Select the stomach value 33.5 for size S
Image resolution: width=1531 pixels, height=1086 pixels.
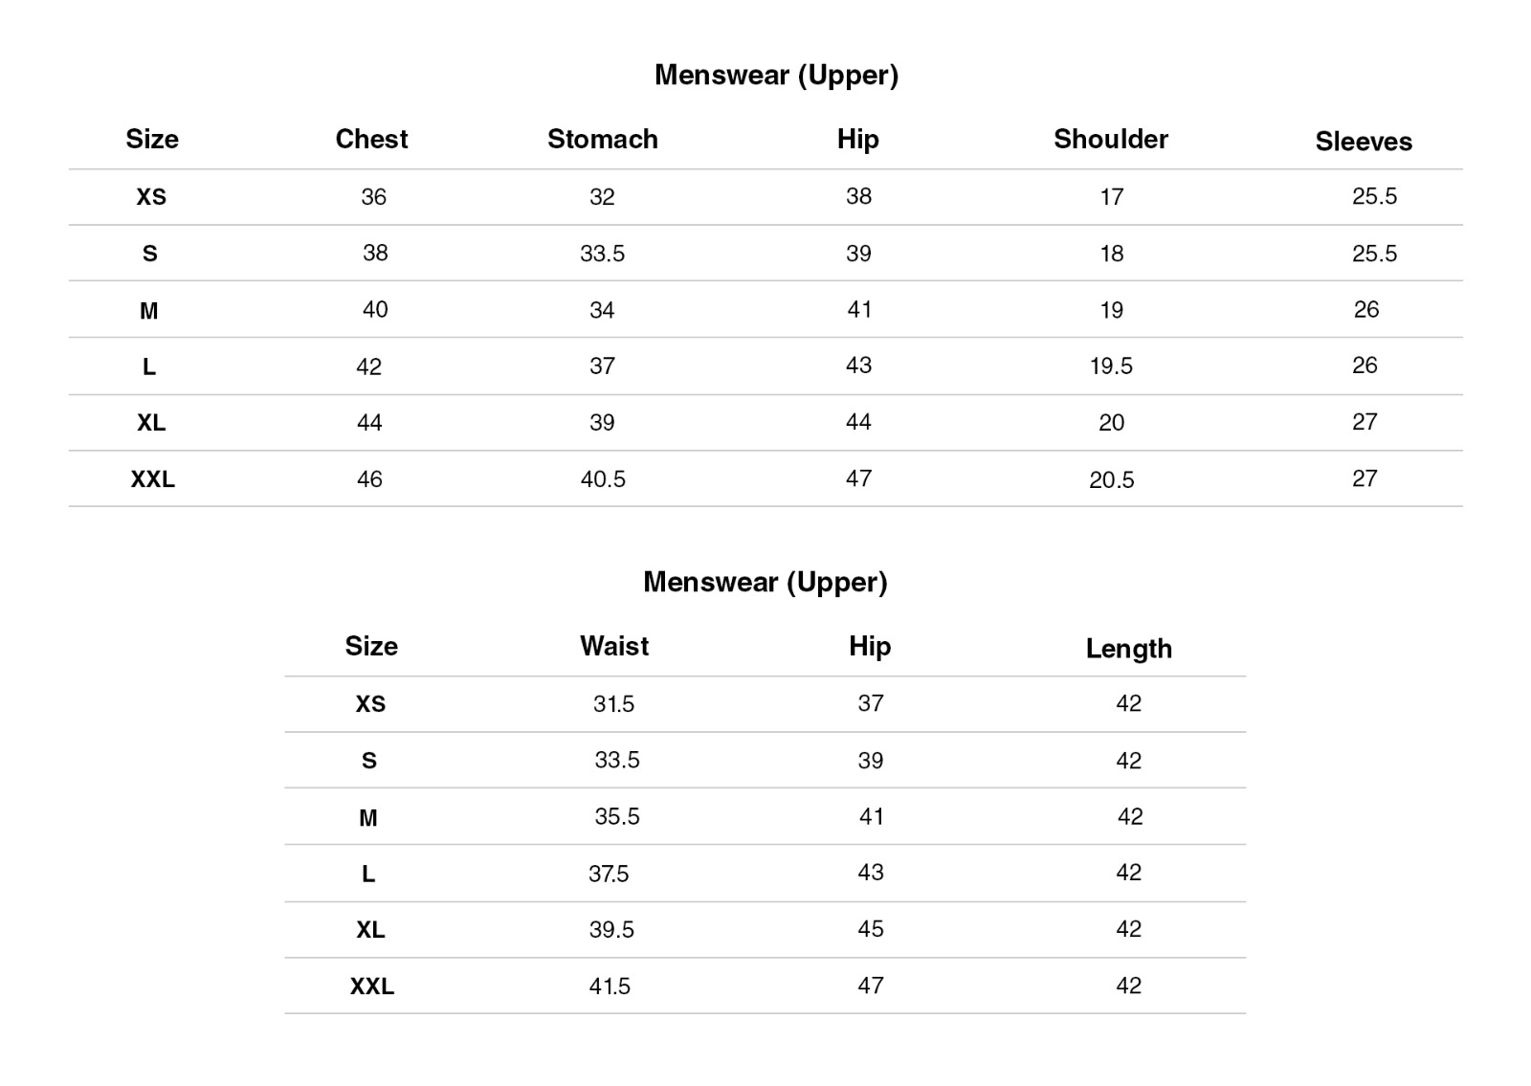tap(602, 254)
